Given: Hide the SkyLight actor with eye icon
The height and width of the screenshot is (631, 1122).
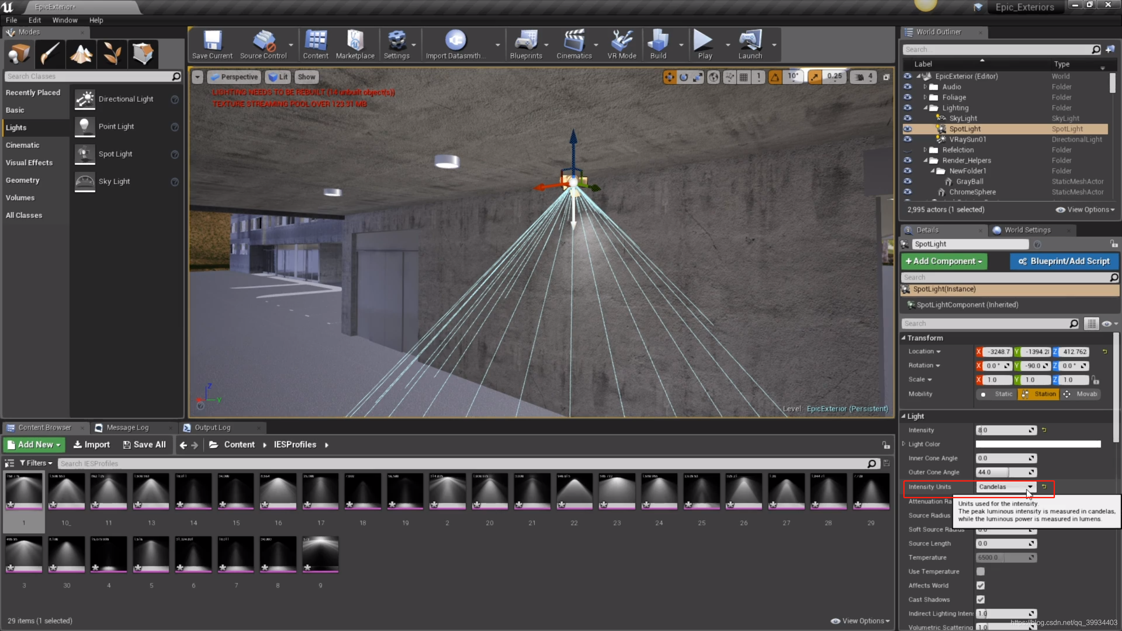Looking at the screenshot, I should (907, 118).
